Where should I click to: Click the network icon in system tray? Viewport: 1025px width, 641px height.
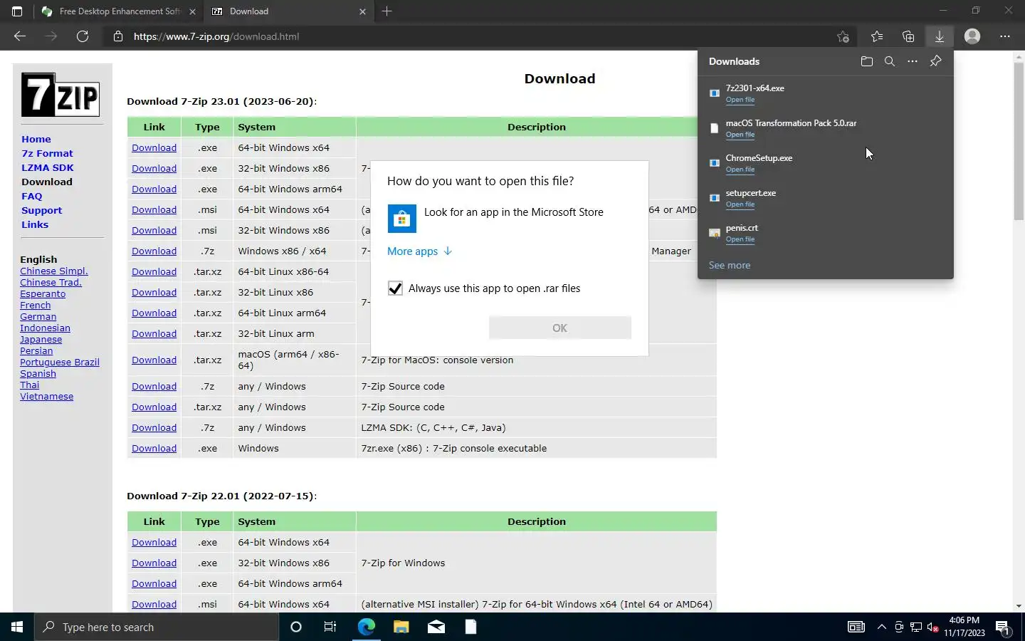(916, 627)
